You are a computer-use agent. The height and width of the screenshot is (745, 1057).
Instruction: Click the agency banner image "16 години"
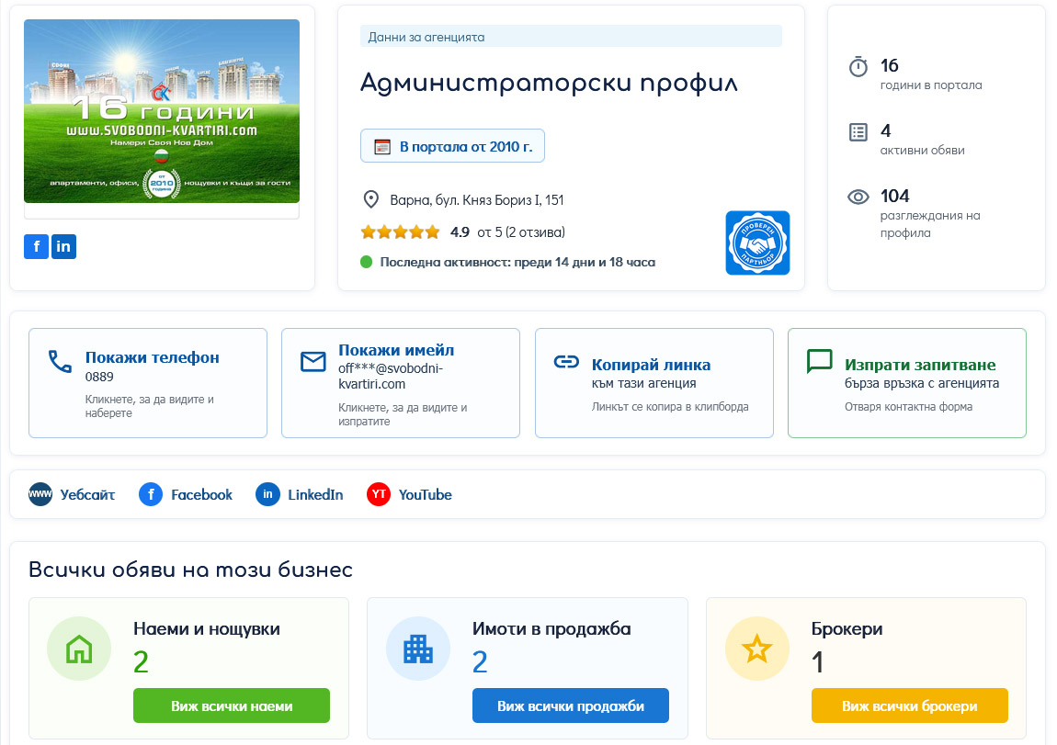(162, 111)
